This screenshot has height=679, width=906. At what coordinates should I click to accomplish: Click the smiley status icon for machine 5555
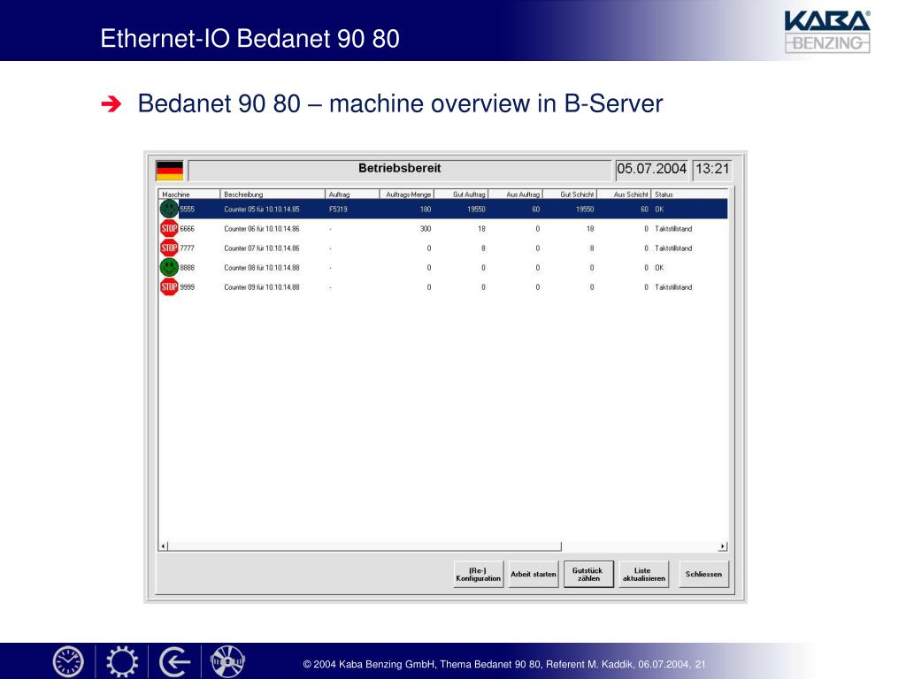click(169, 209)
